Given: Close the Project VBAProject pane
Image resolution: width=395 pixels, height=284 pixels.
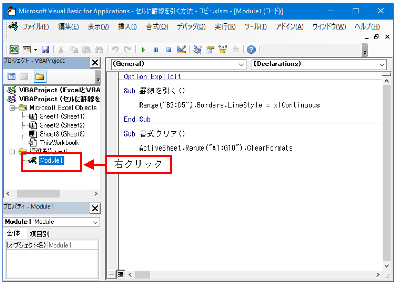Looking at the screenshot, I should tap(95, 62).
